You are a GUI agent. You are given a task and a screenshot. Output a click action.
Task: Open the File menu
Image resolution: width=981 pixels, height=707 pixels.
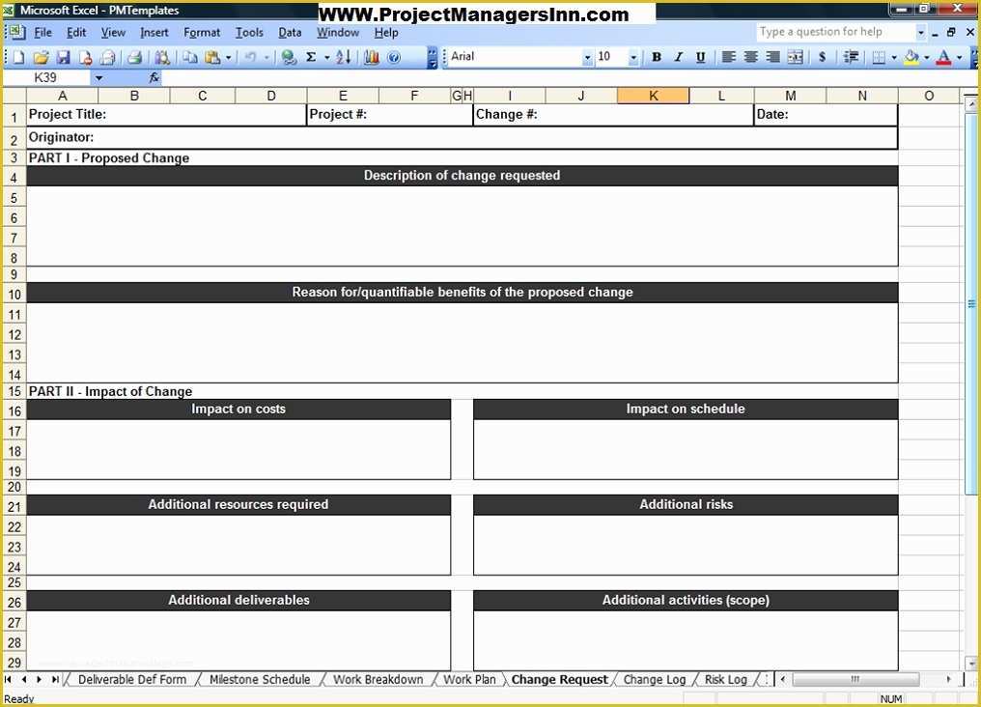click(42, 33)
